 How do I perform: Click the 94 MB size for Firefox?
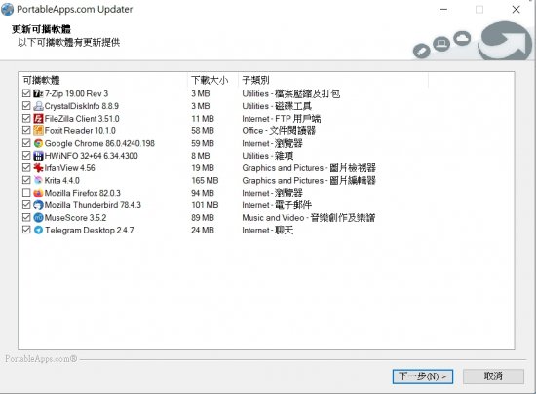tap(203, 193)
